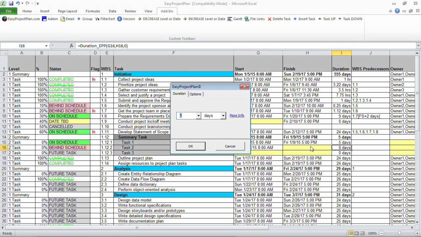
Task: Move task down with Task DOWN
Action: (x=350, y=19)
